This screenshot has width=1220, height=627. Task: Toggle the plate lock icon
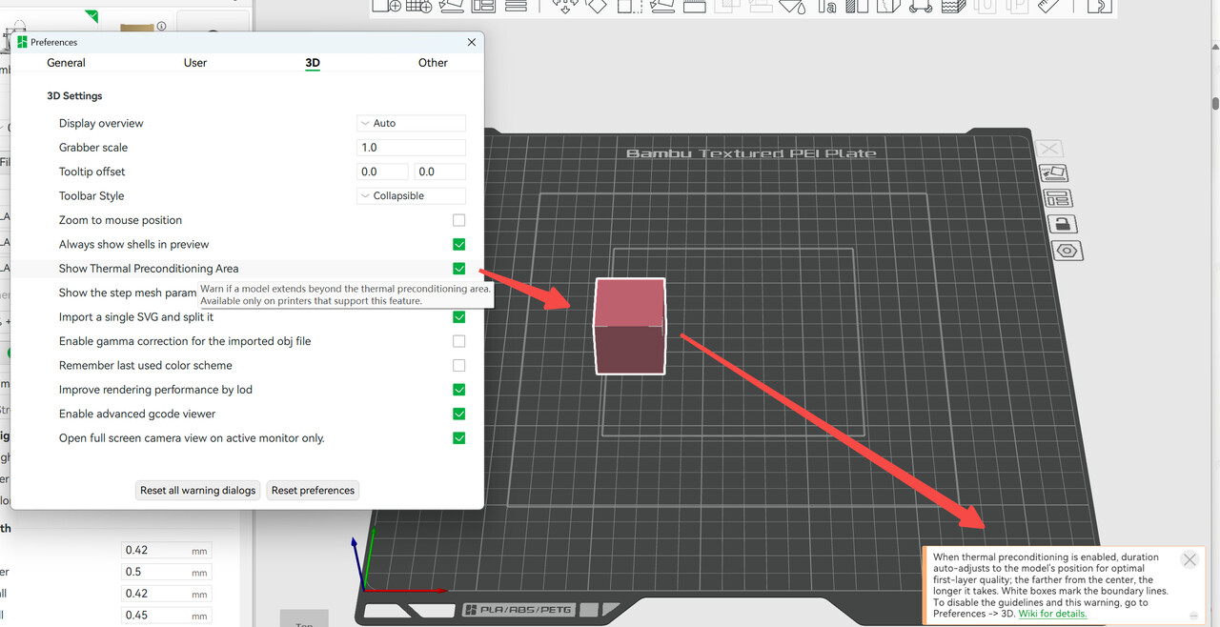click(1063, 225)
